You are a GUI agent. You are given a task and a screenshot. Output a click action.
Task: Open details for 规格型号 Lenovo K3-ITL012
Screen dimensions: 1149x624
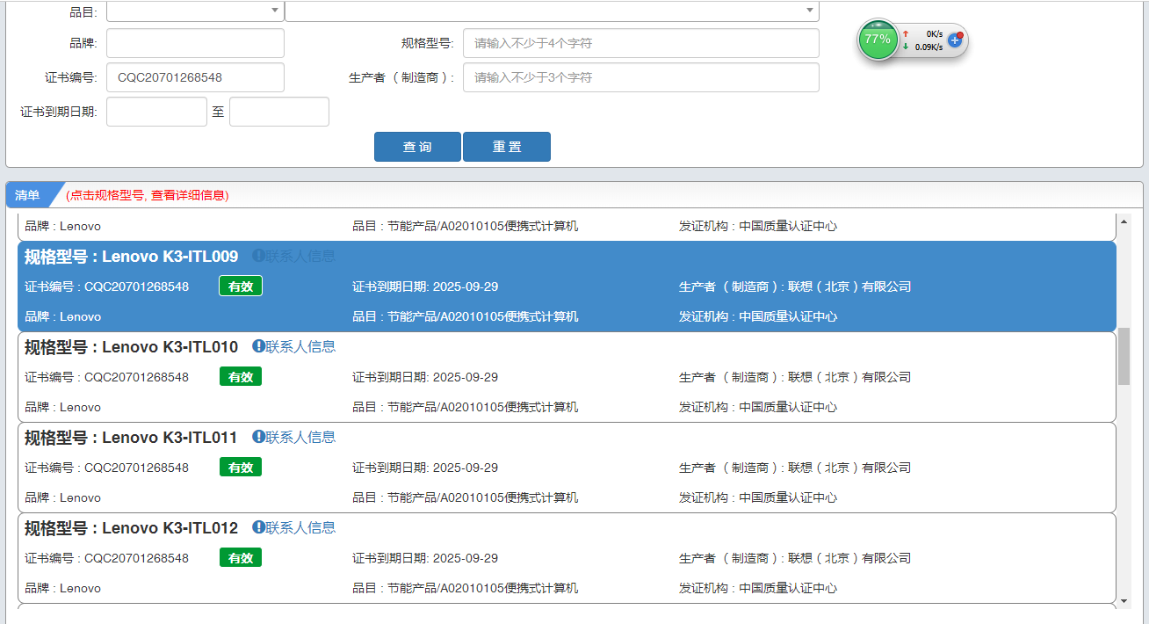[131, 528]
